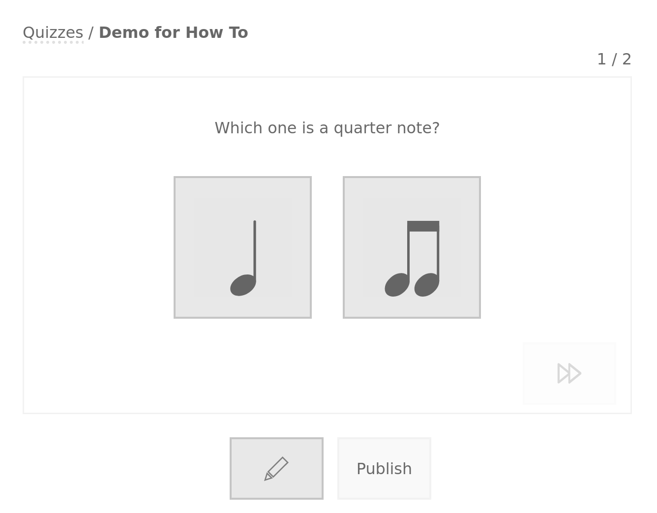The height and width of the screenshot is (513, 657).
Task: Edit this quiz using the pencil button
Action: pyautogui.click(x=276, y=469)
